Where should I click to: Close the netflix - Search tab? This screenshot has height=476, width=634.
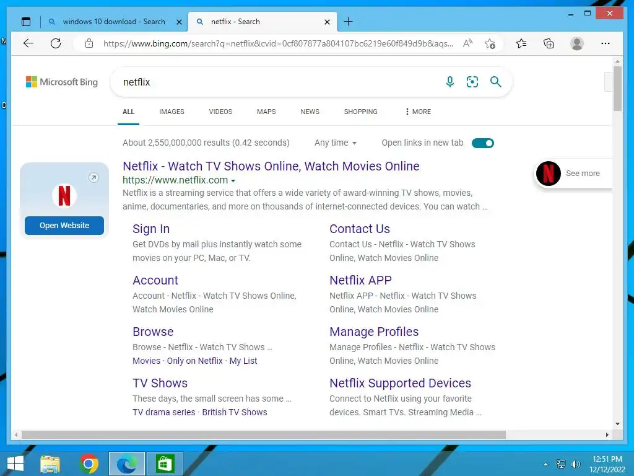pos(327,22)
